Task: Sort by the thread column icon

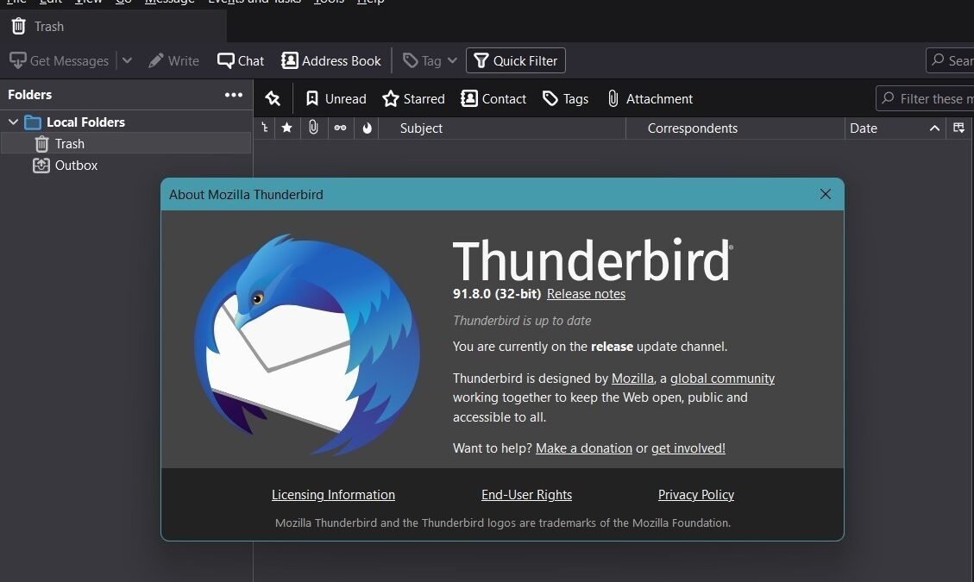Action: click(x=265, y=128)
